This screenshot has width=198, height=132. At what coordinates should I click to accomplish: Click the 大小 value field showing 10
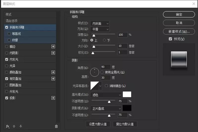123,46
